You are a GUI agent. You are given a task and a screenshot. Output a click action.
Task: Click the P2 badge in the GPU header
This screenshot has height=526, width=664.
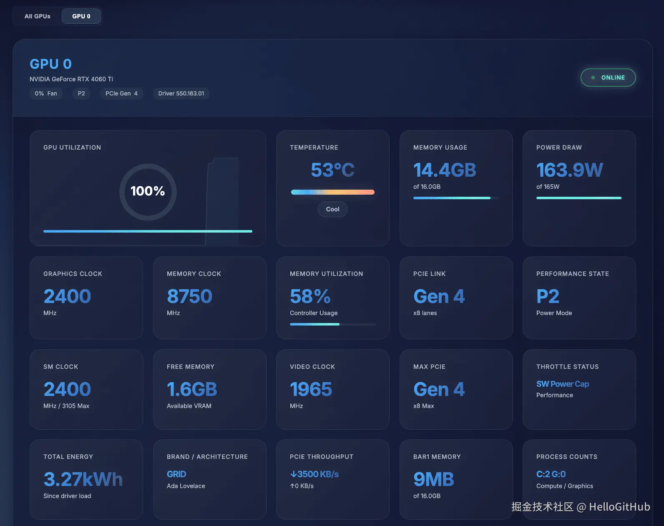click(x=81, y=93)
